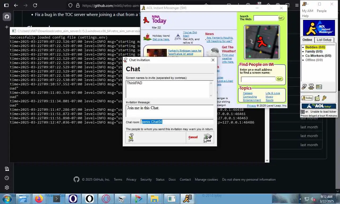
Task: Open the sidebar settings gear icon
Action: (7, 188)
